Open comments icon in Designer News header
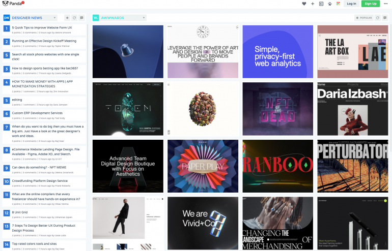This screenshot has width=392, height=251. click(81, 18)
